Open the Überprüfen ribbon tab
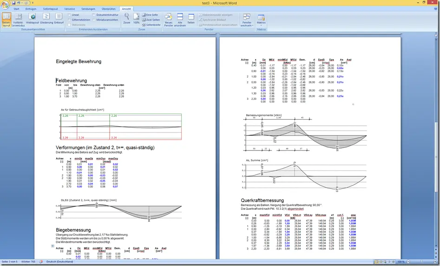 [x=109, y=9]
